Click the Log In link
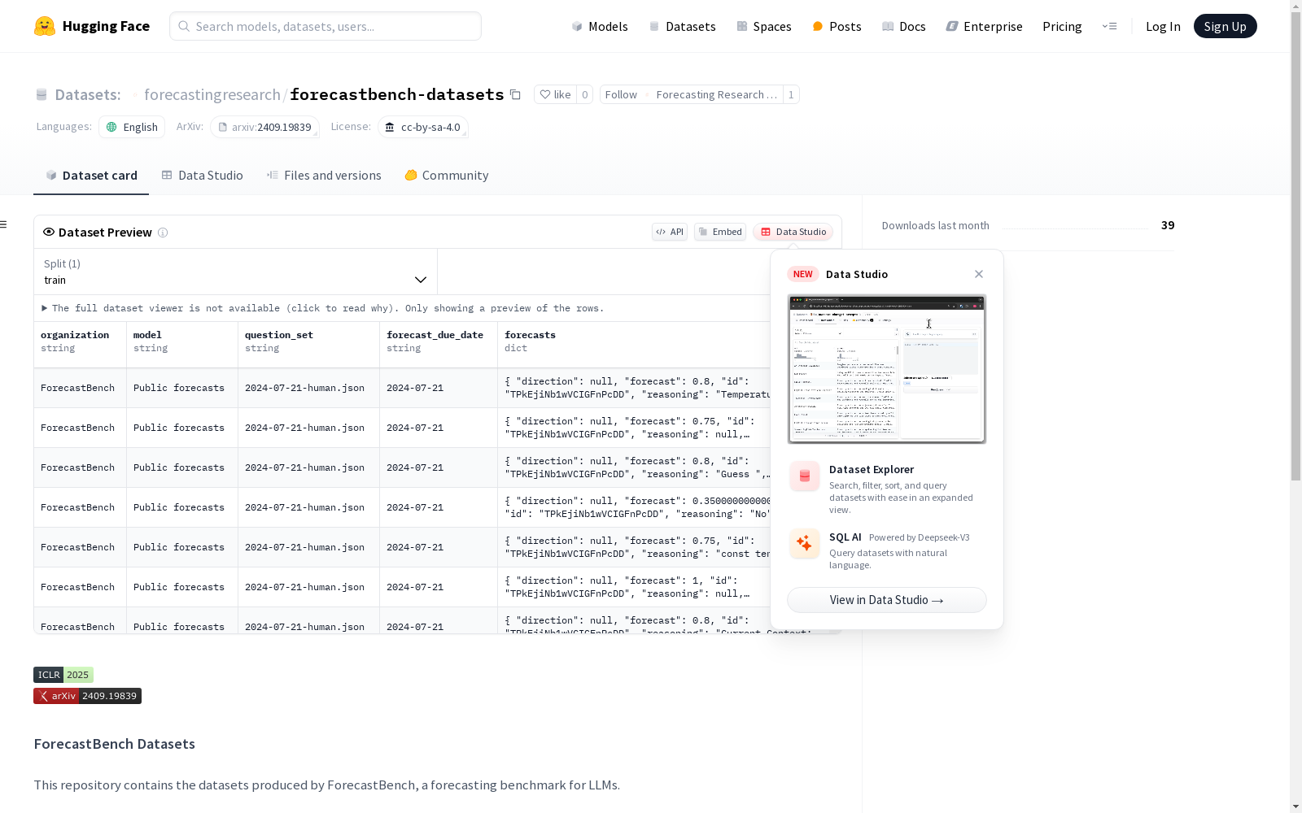Image resolution: width=1302 pixels, height=813 pixels. [x=1163, y=26]
